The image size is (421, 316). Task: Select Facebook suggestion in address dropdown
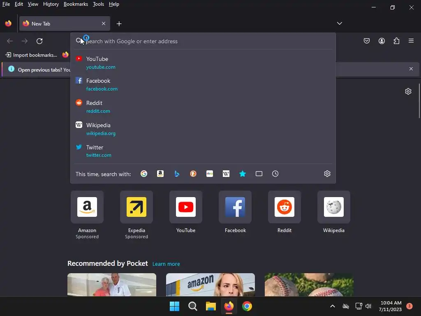203,85
